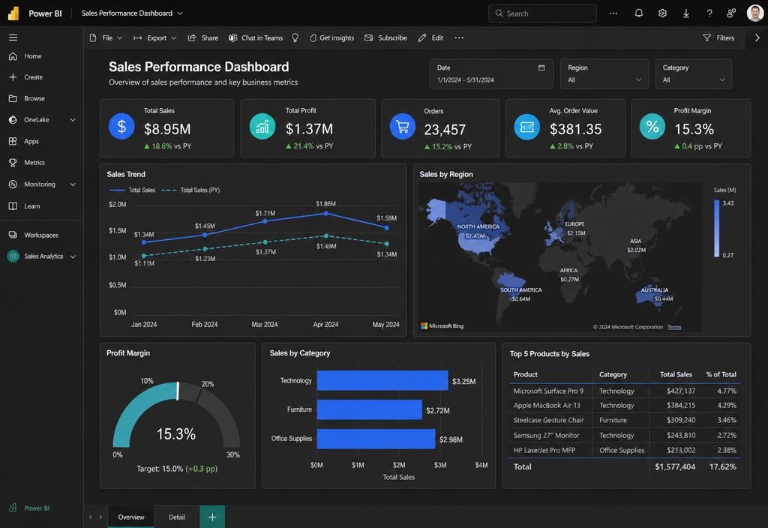Open the Category filter dropdown
The image size is (768, 528).
pyautogui.click(x=694, y=74)
